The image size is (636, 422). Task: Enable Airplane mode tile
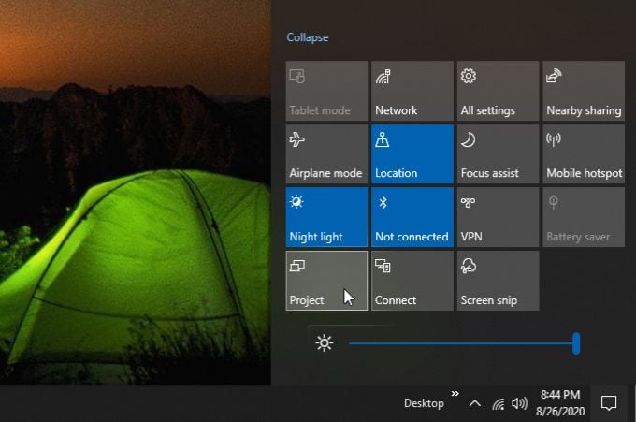[326, 153]
